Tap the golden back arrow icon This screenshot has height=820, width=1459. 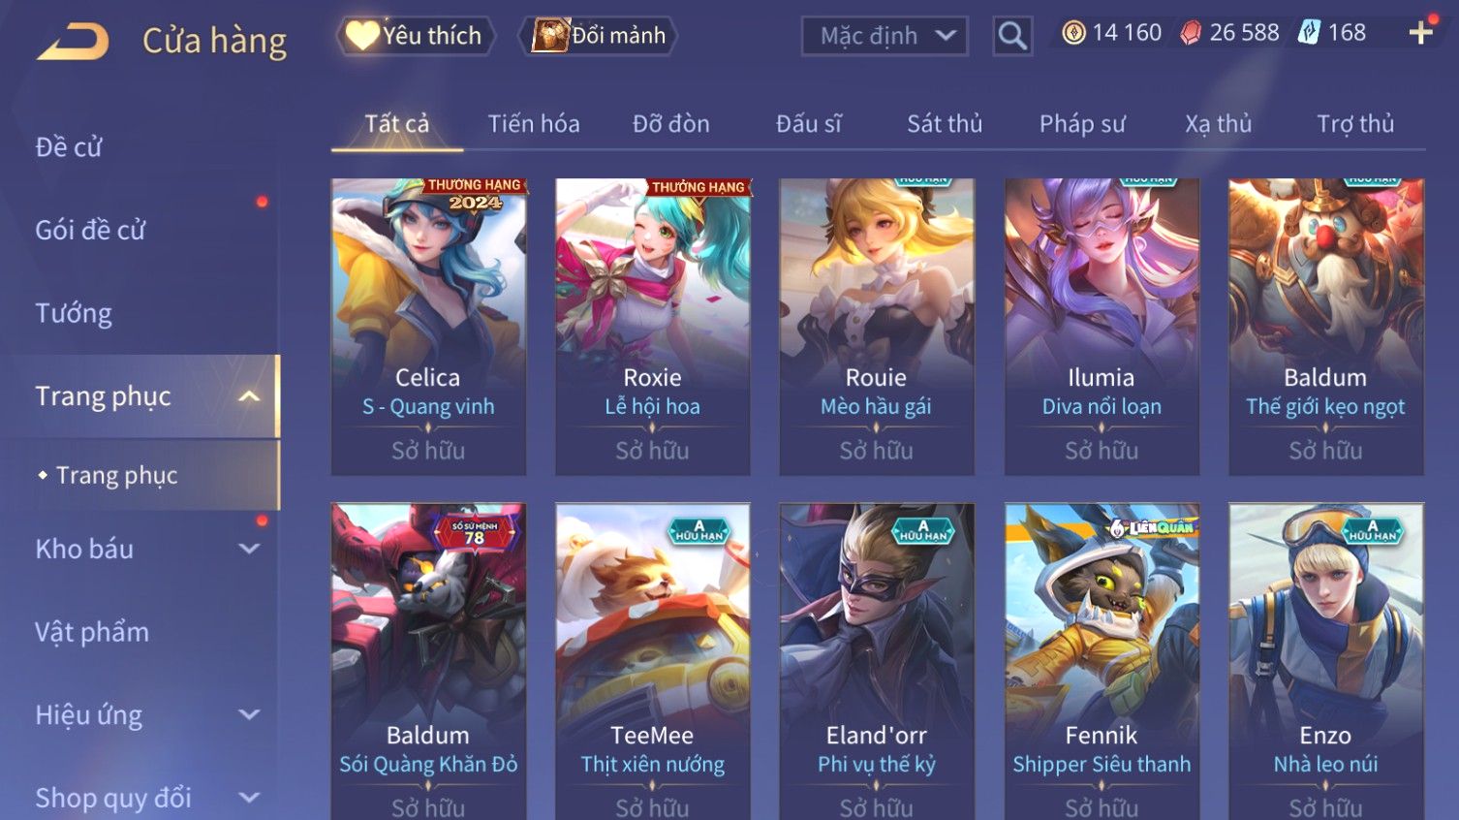pyautogui.click(x=74, y=42)
